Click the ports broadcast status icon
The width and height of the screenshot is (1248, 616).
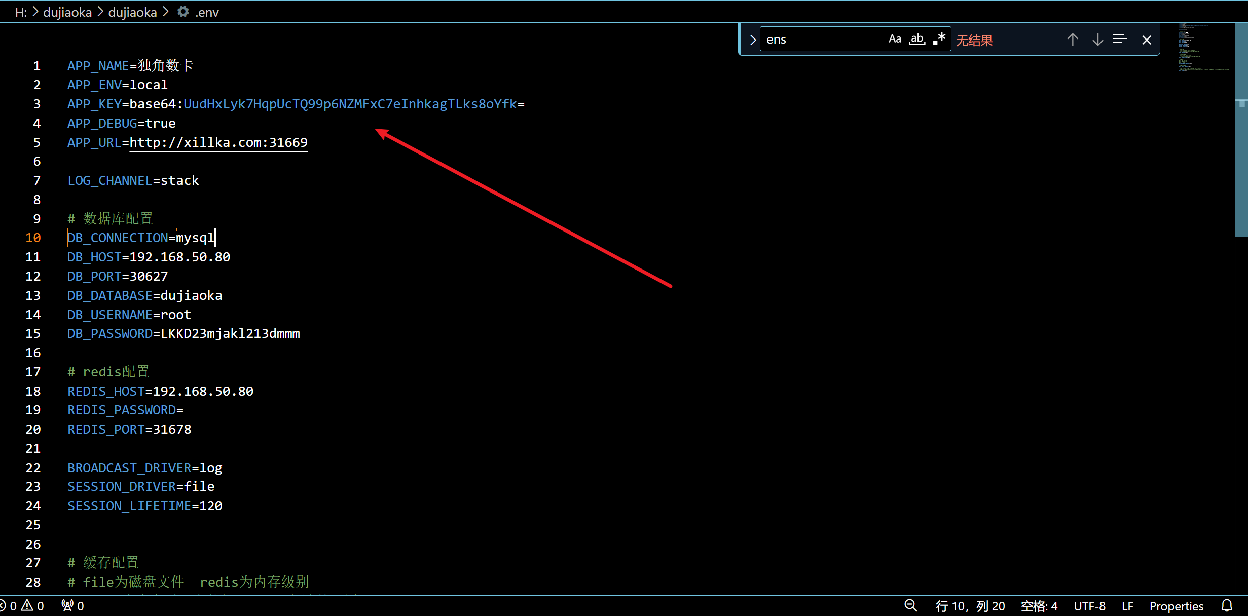point(72,606)
